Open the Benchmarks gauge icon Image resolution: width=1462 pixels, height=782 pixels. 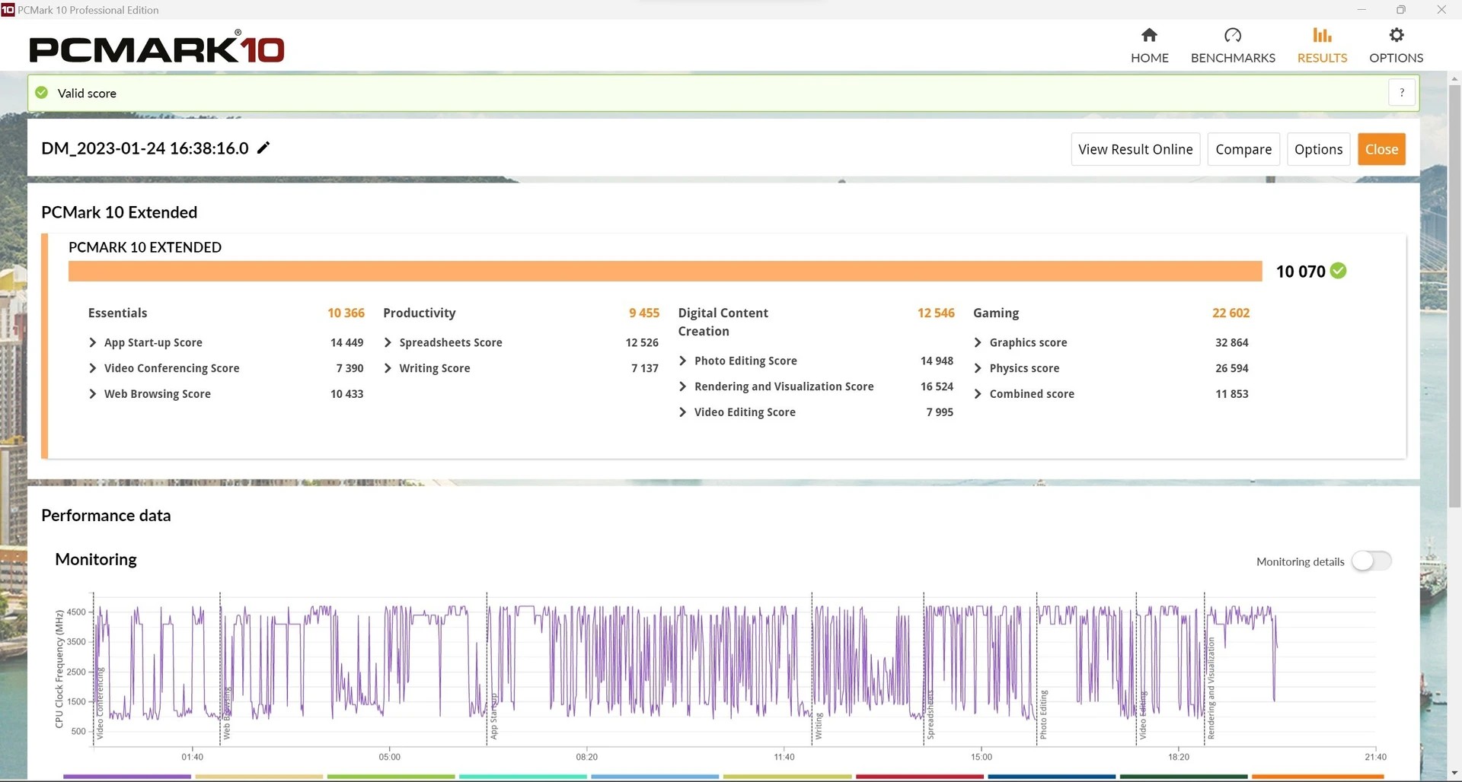[1232, 36]
